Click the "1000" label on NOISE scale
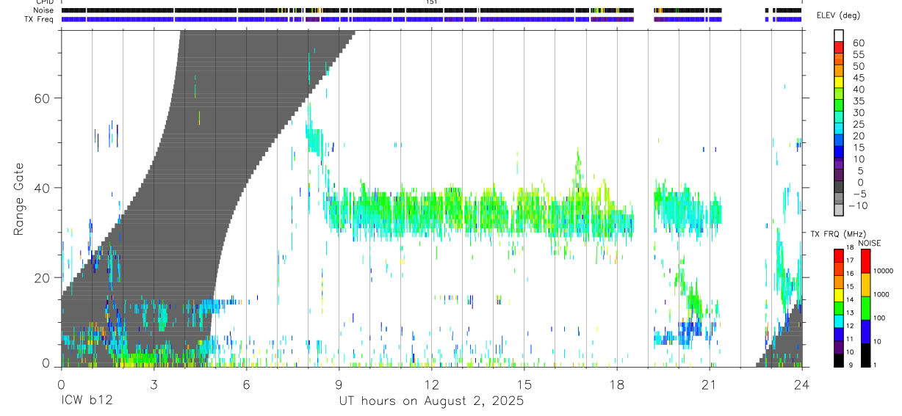The image size is (902, 416). click(x=883, y=295)
